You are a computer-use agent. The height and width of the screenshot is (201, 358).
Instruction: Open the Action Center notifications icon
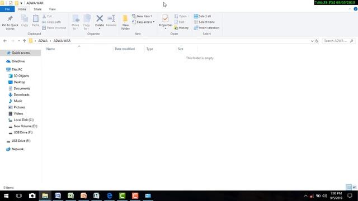[x=350, y=196]
